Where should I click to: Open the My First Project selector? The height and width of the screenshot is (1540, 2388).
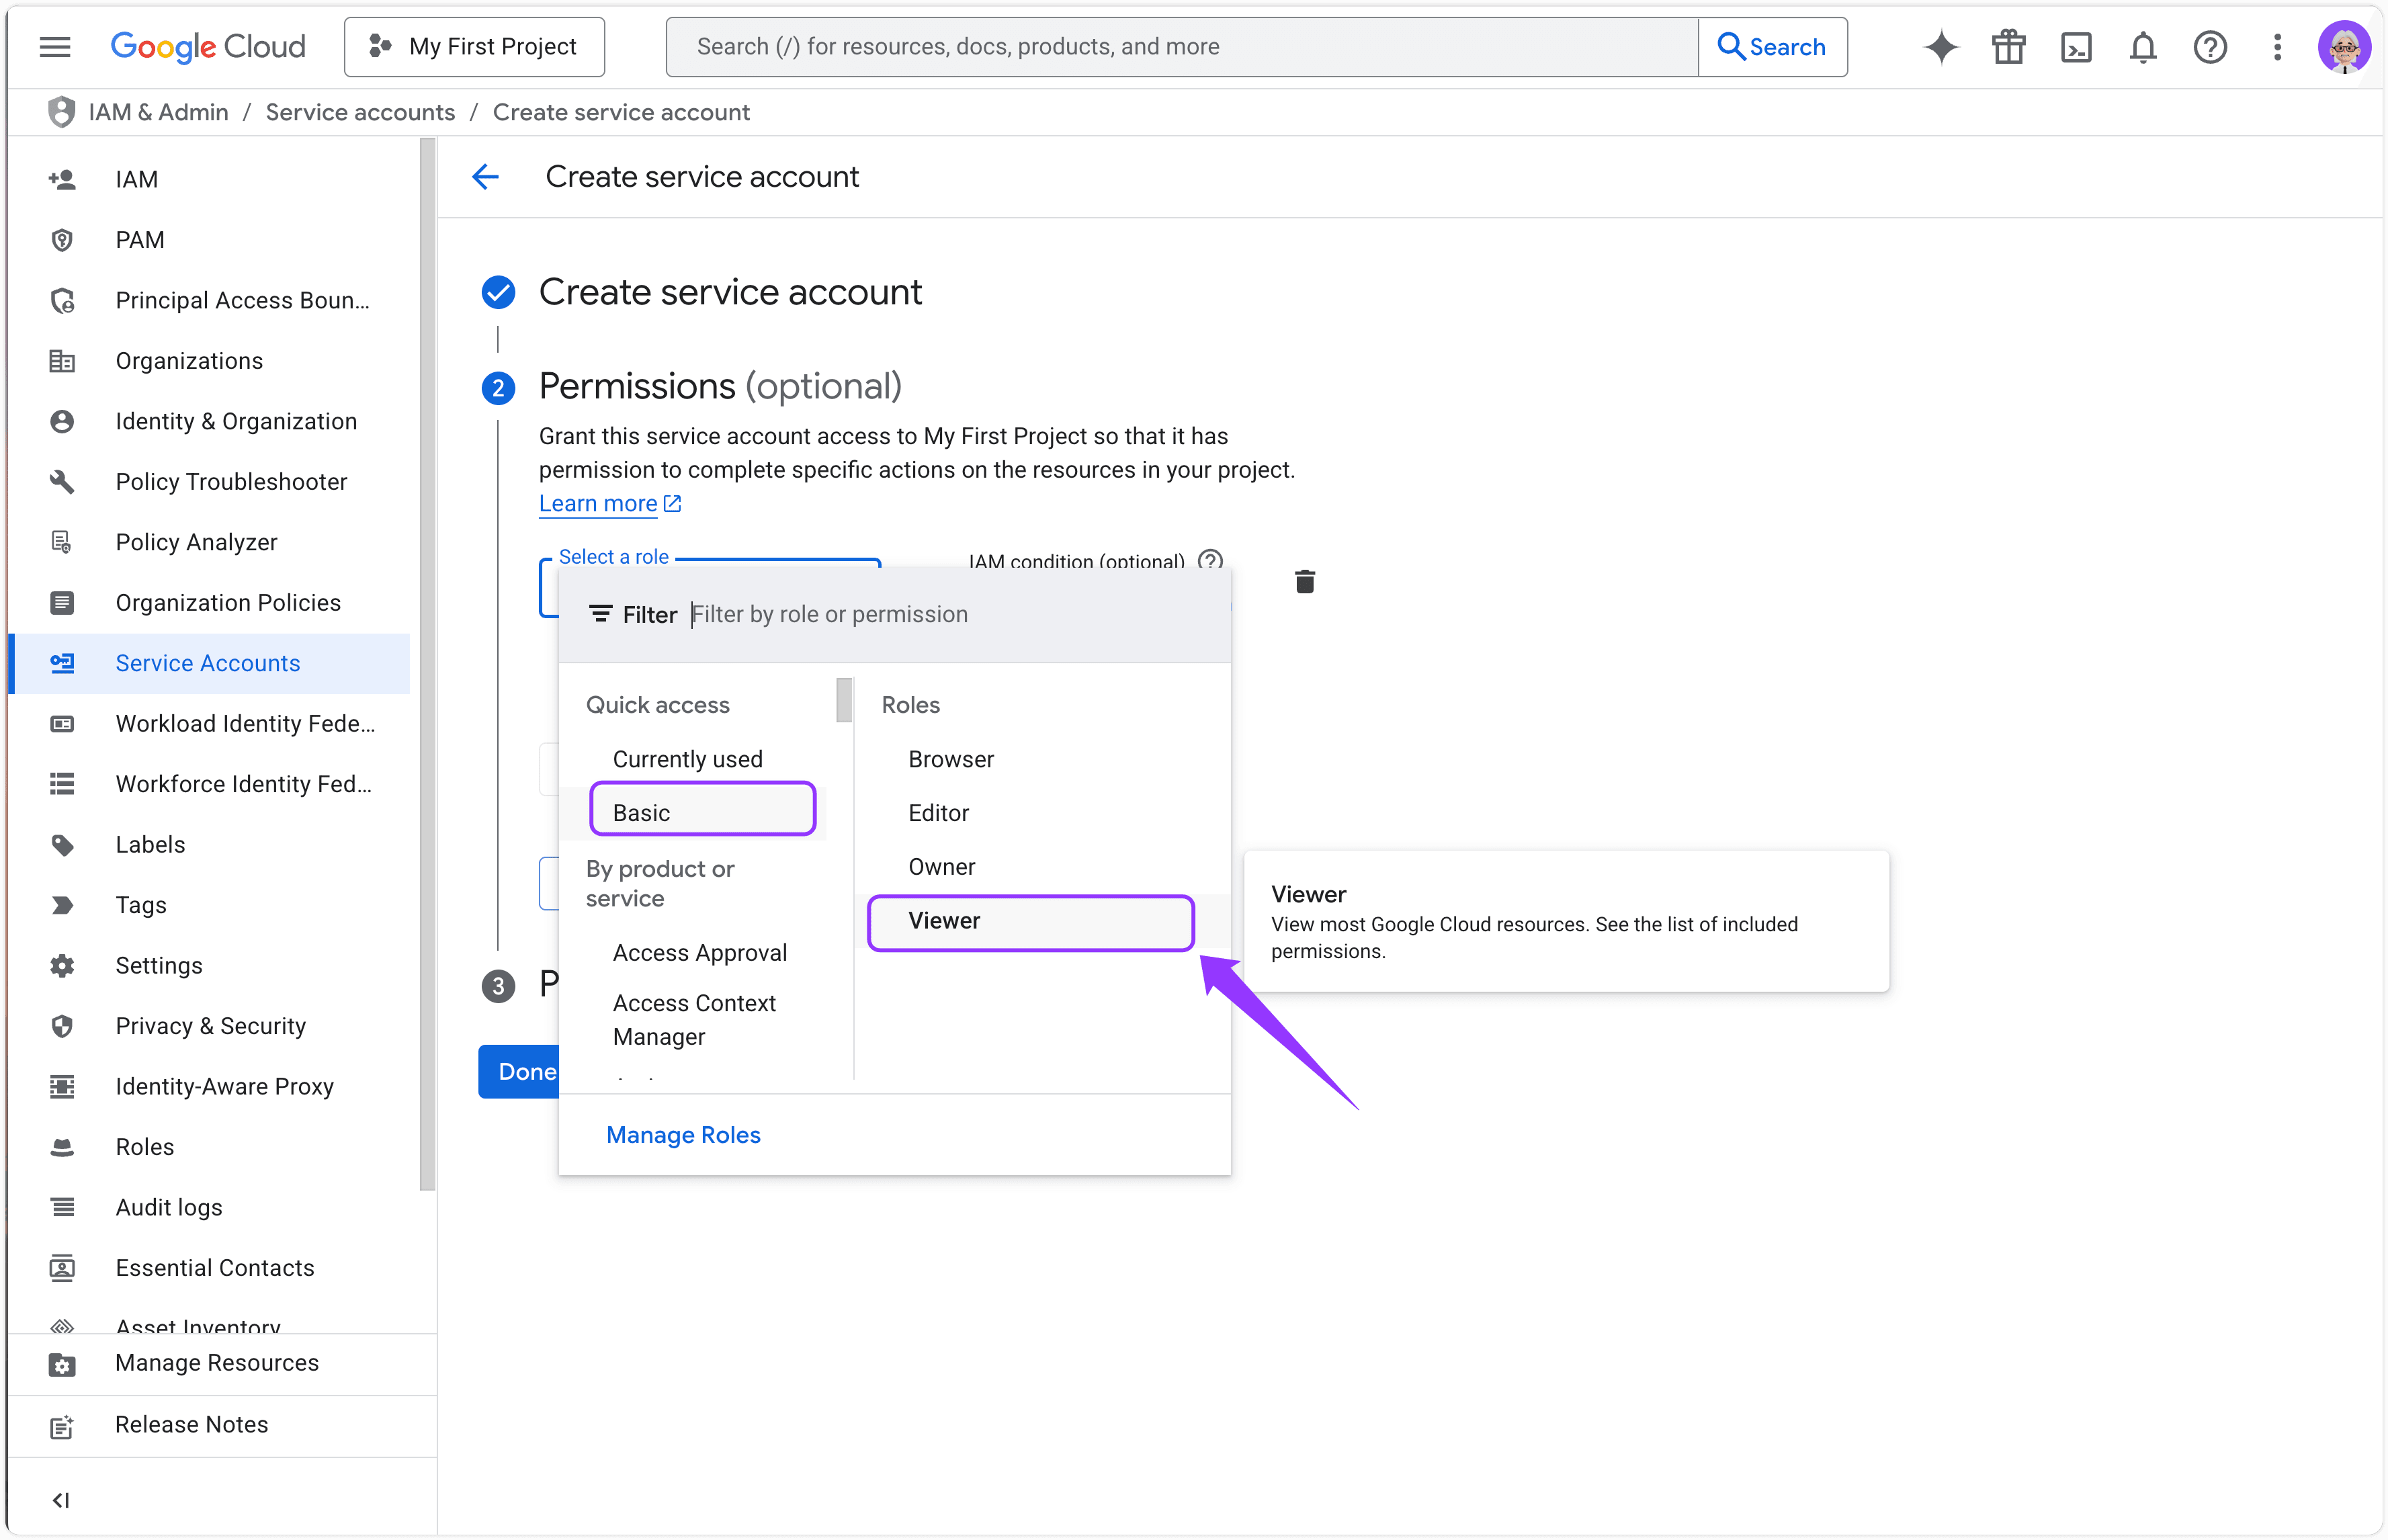click(474, 47)
